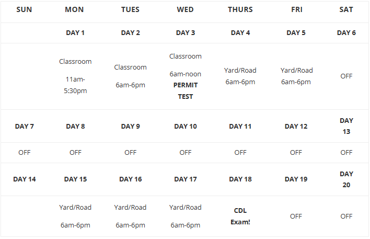Select Yard/Road 6am-6pm under DAY 16
Image resolution: width=370 pixels, height=239 pixels.
point(130,216)
